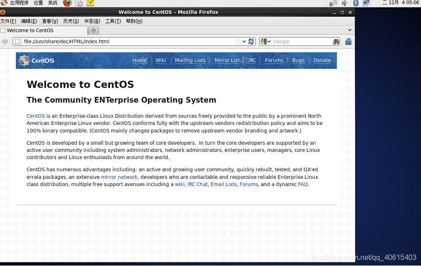The width and height of the screenshot is (421, 266).
Task: Reload the page with the refresh icon
Action: coord(251,41)
